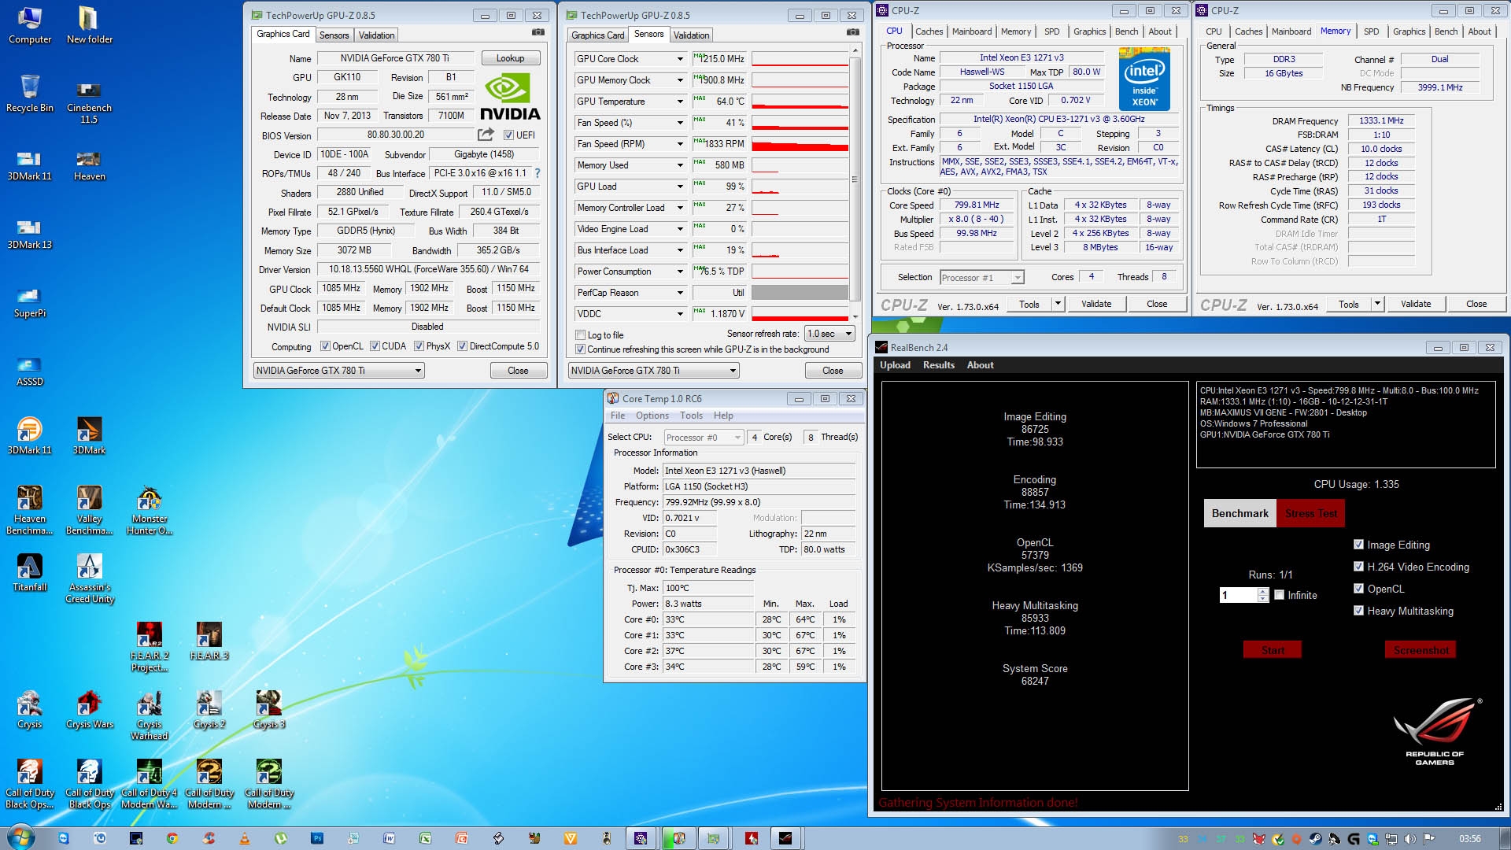Open GPU selector dropdown in GPU-Z Sensors window

pyautogui.click(x=654, y=371)
